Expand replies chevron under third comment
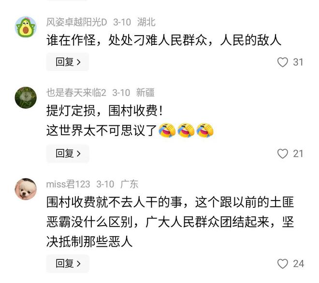Screen dimensions: 319x283 point(79,264)
